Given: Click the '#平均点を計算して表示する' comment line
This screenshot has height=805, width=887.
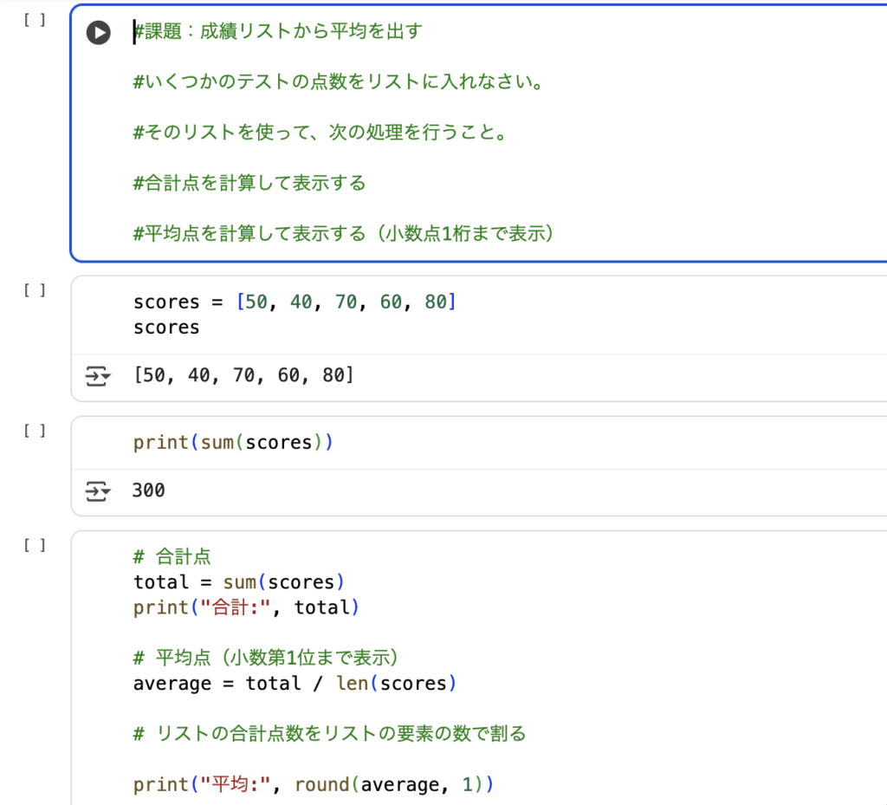Looking at the screenshot, I should 343,233.
